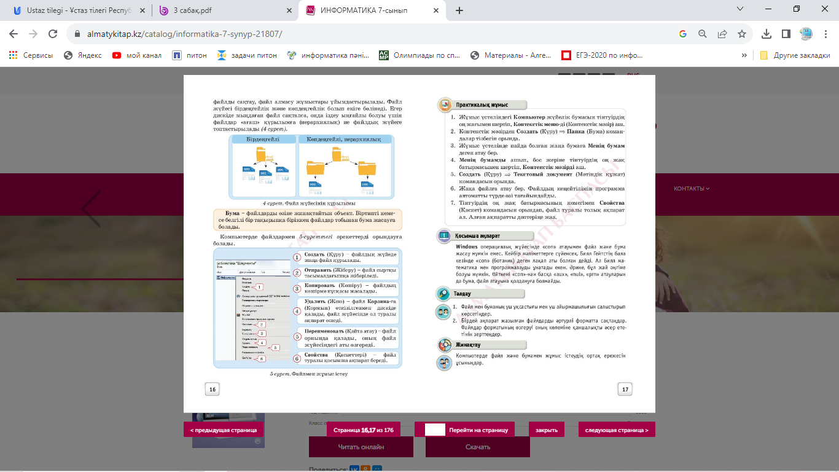Click page number 17 on the book page
839x472 pixels.
pyautogui.click(x=625, y=389)
